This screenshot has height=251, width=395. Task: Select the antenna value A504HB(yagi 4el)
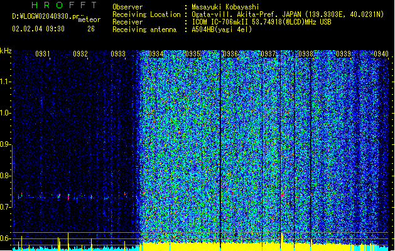(222, 29)
